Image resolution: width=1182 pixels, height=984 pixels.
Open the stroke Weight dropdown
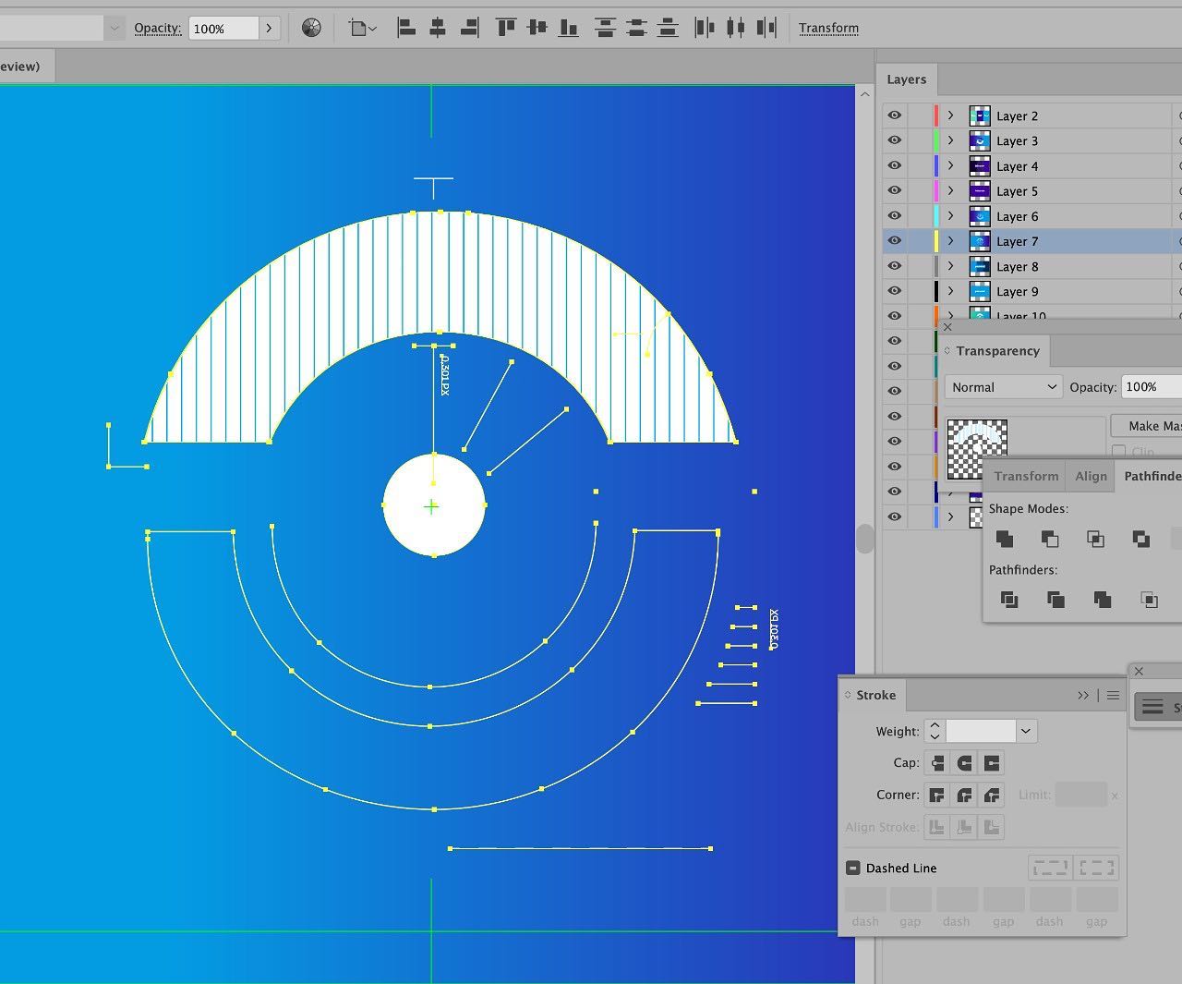1026,731
